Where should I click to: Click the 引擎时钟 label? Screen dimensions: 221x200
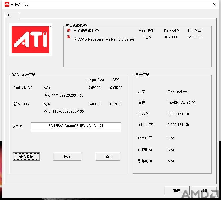coord(145,161)
